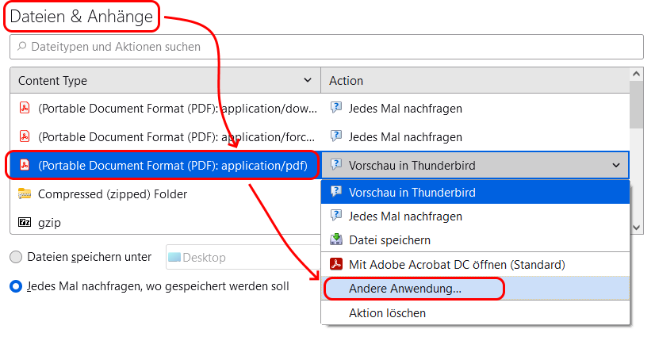
Task: Click PDF icon of application/download row
Action: pyautogui.click(x=25, y=108)
